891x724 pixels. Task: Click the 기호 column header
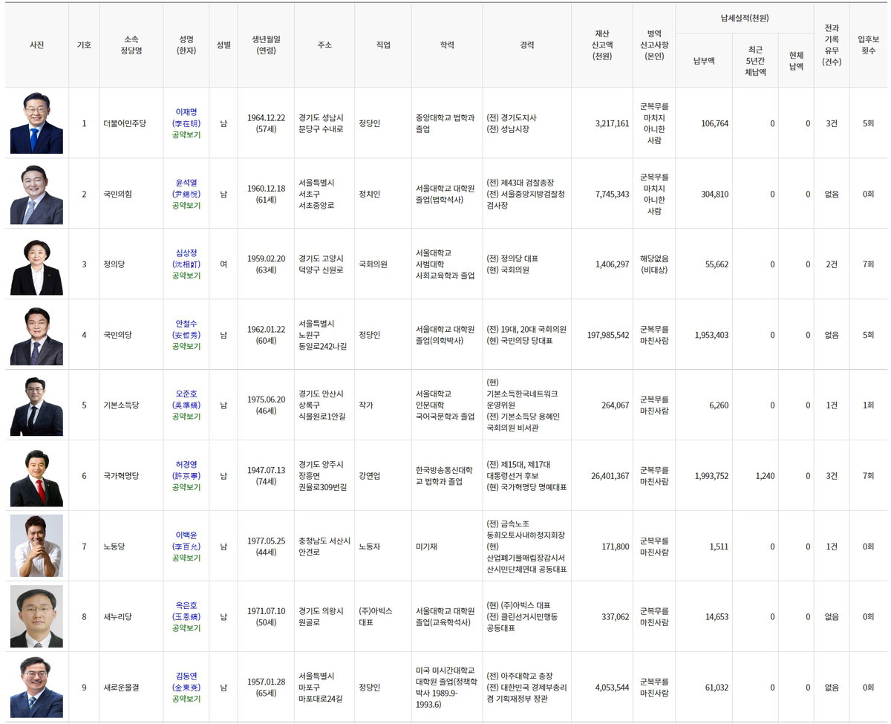pos(84,45)
